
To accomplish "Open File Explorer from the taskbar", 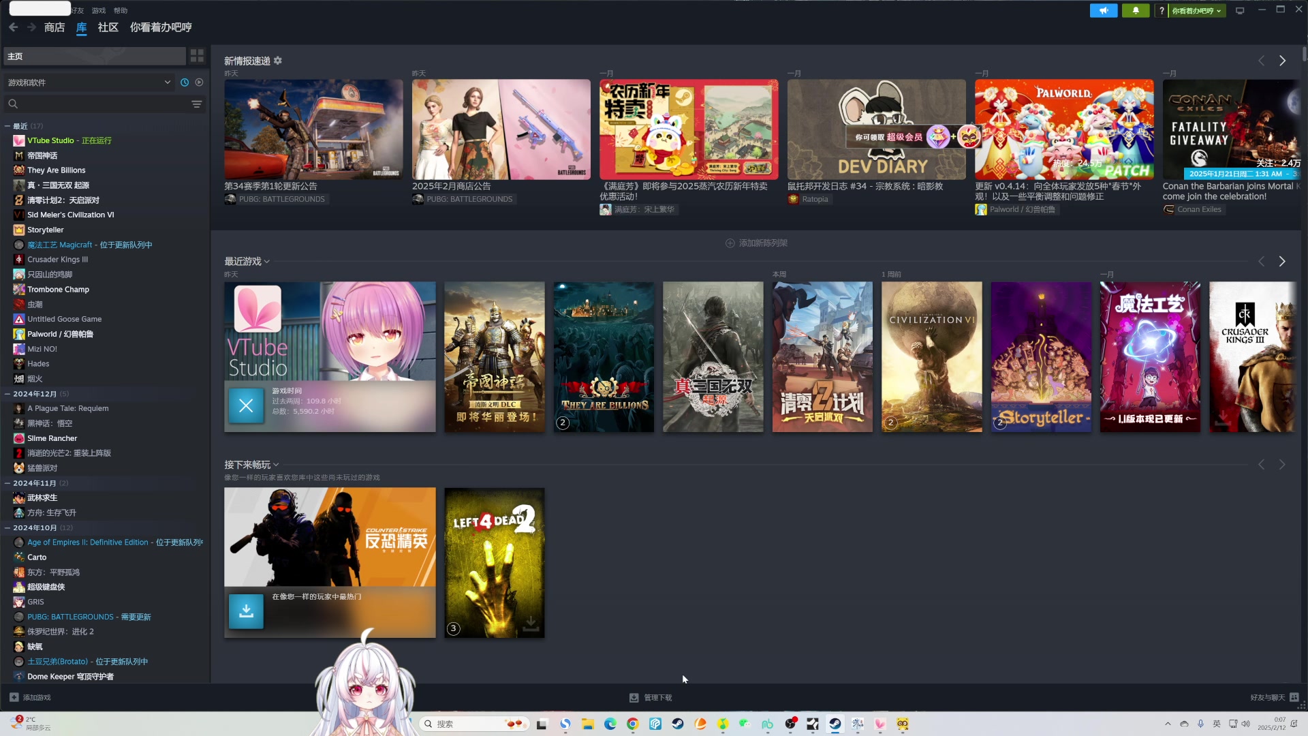I will (x=587, y=724).
